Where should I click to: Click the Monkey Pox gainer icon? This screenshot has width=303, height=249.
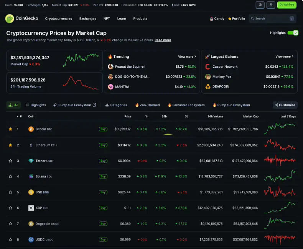pyautogui.click(x=208, y=77)
